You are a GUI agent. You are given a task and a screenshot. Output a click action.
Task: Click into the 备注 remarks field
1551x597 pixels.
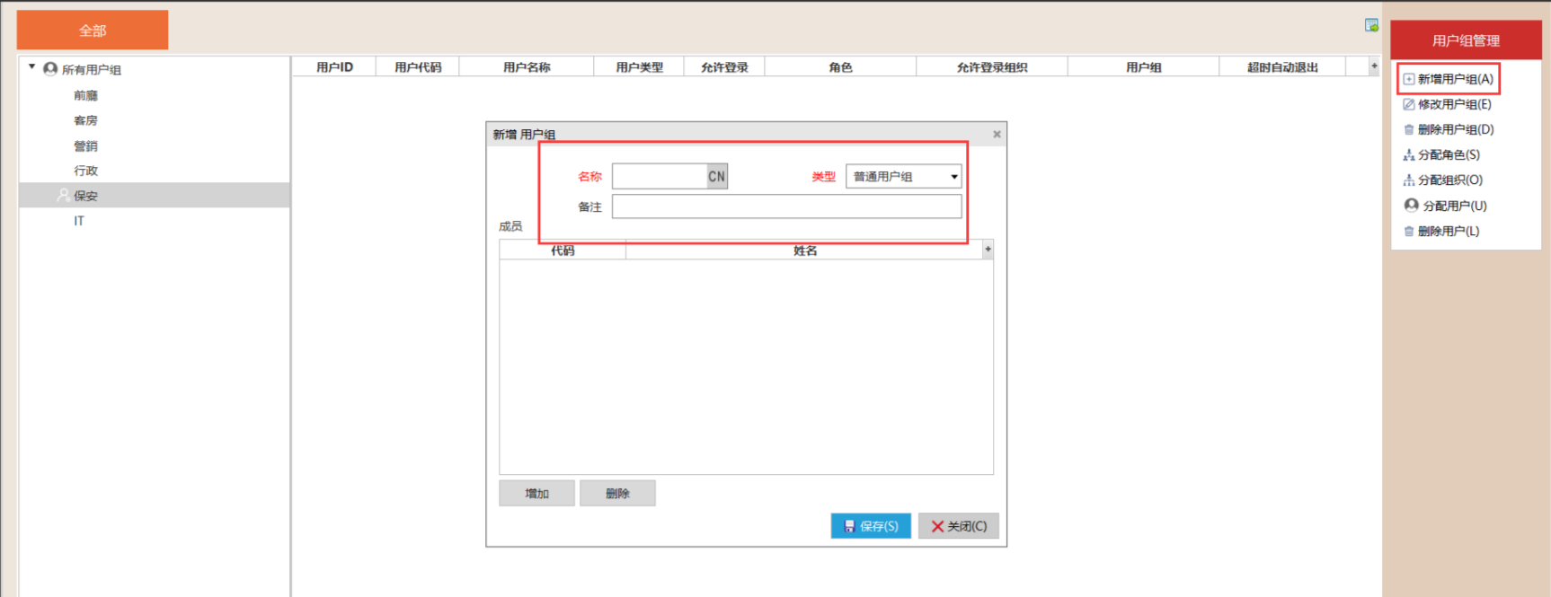click(x=786, y=206)
